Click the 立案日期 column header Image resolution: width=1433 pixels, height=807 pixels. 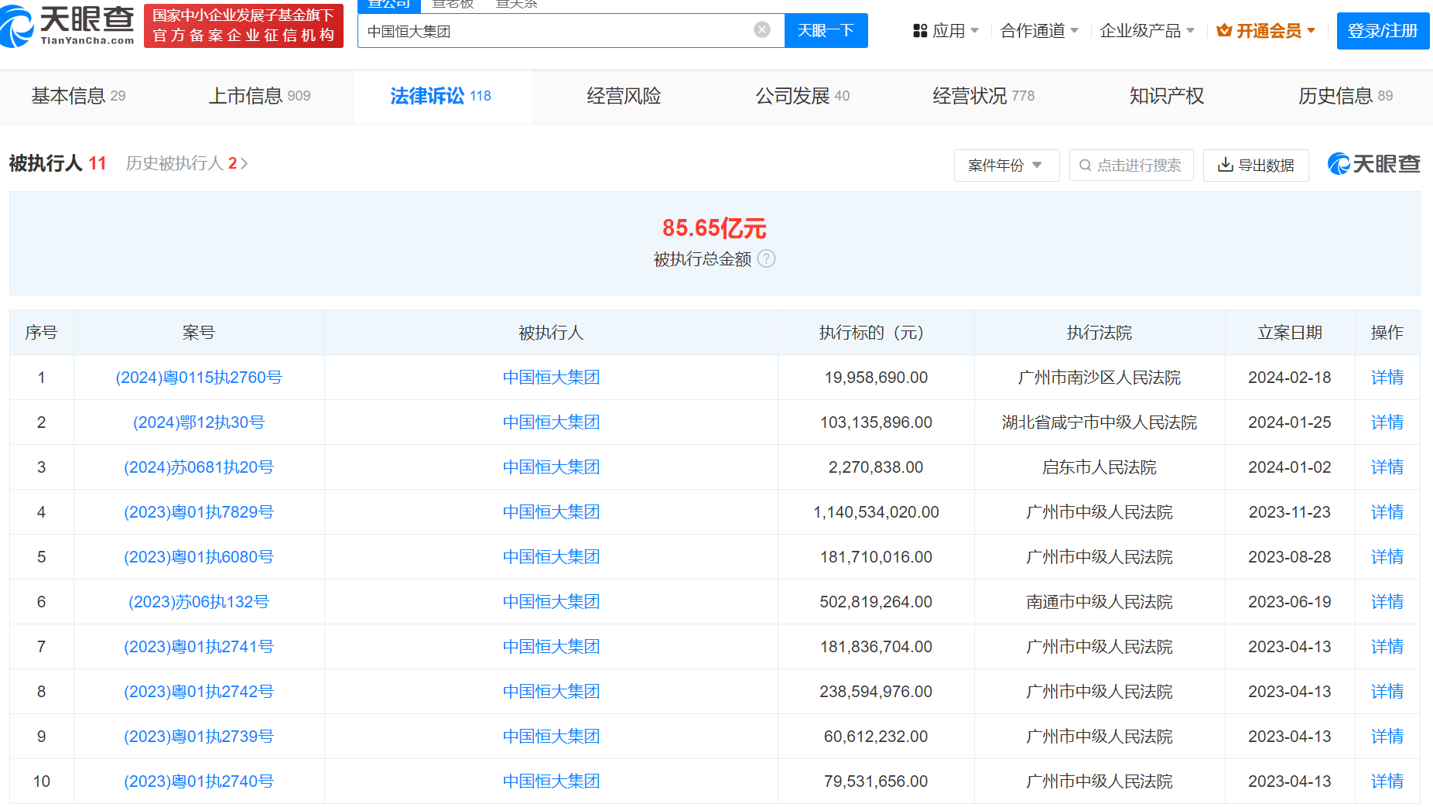[1290, 333]
